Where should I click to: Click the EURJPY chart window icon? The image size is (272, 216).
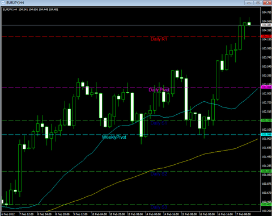click(3, 3)
